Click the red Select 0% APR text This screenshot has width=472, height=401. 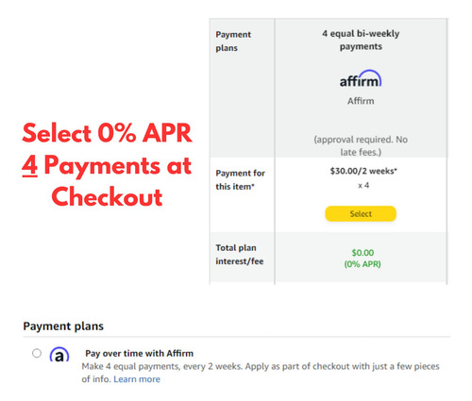[x=107, y=133]
